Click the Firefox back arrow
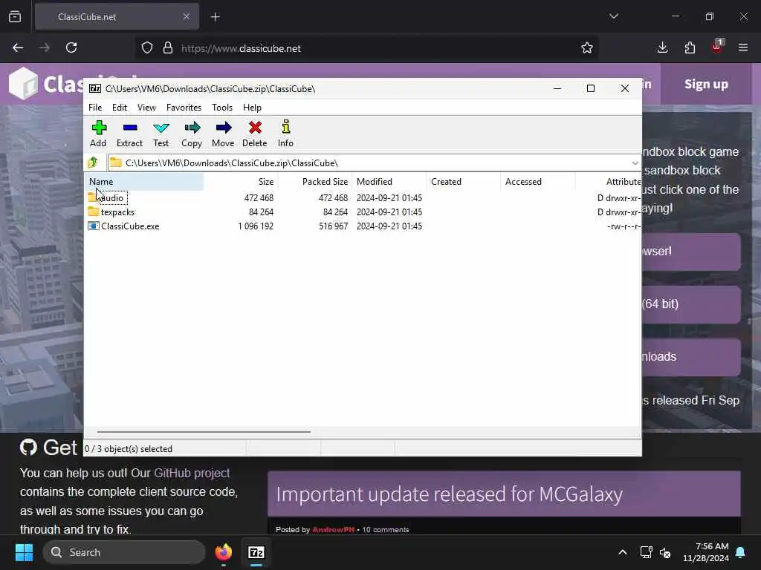Viewport: 761px width, 570px height. tap(18, 48)
